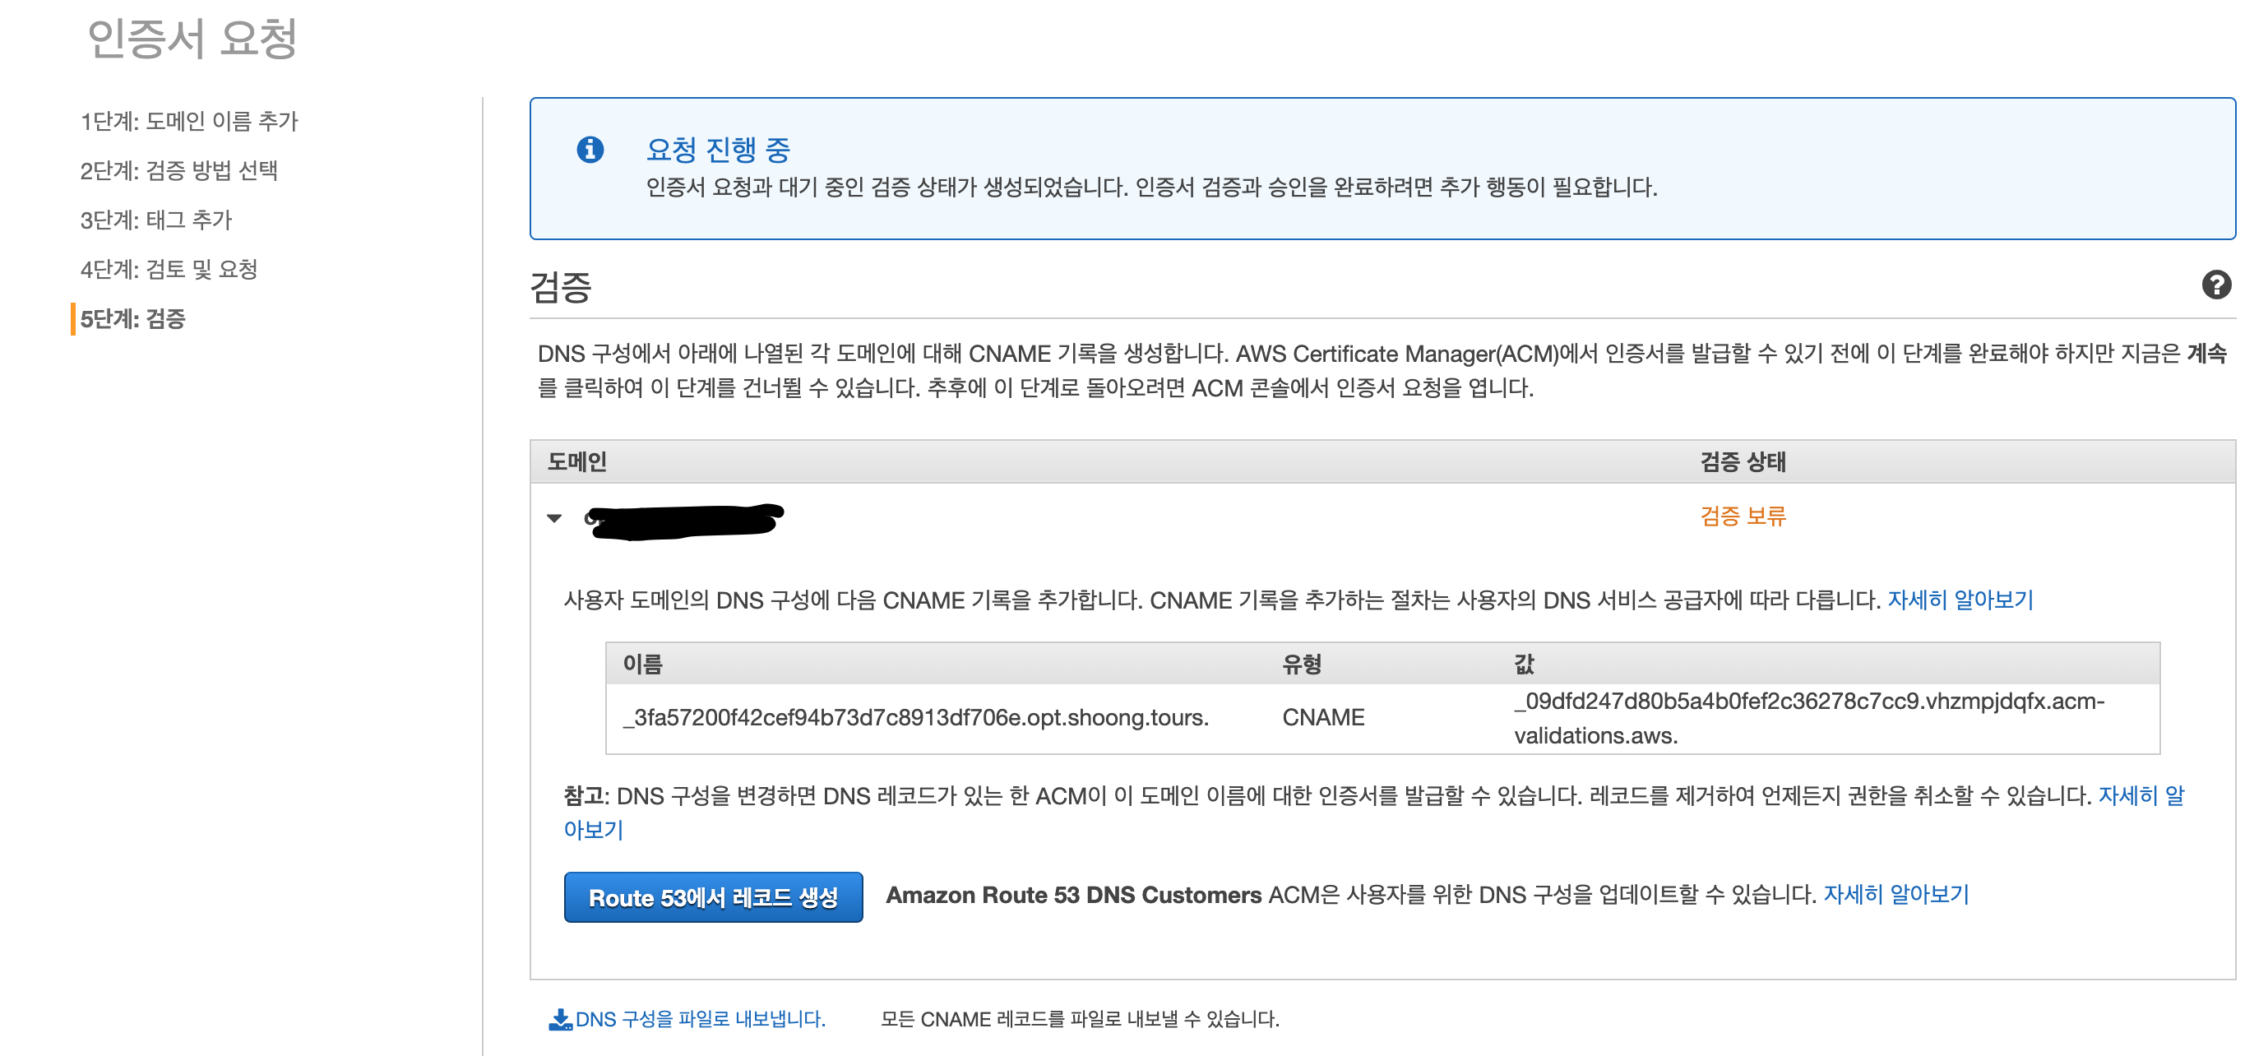2268x1056 pixels.
Task: Click the 검증 상태 column header
Action: 1742,461
